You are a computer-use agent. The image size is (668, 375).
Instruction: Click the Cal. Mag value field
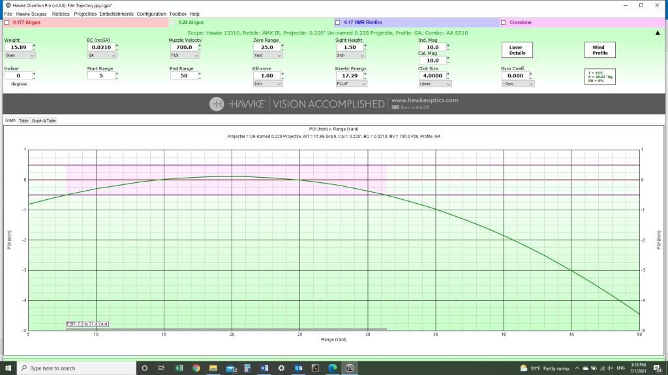433,61
